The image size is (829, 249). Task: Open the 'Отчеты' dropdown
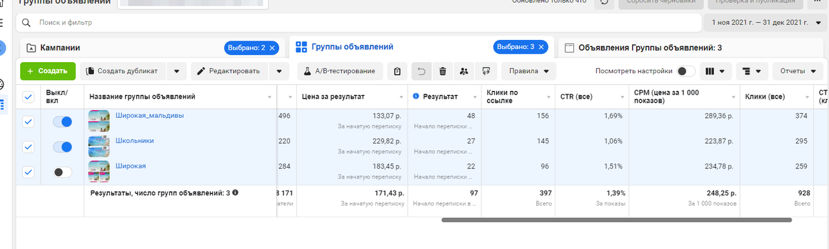pos(797,71)
